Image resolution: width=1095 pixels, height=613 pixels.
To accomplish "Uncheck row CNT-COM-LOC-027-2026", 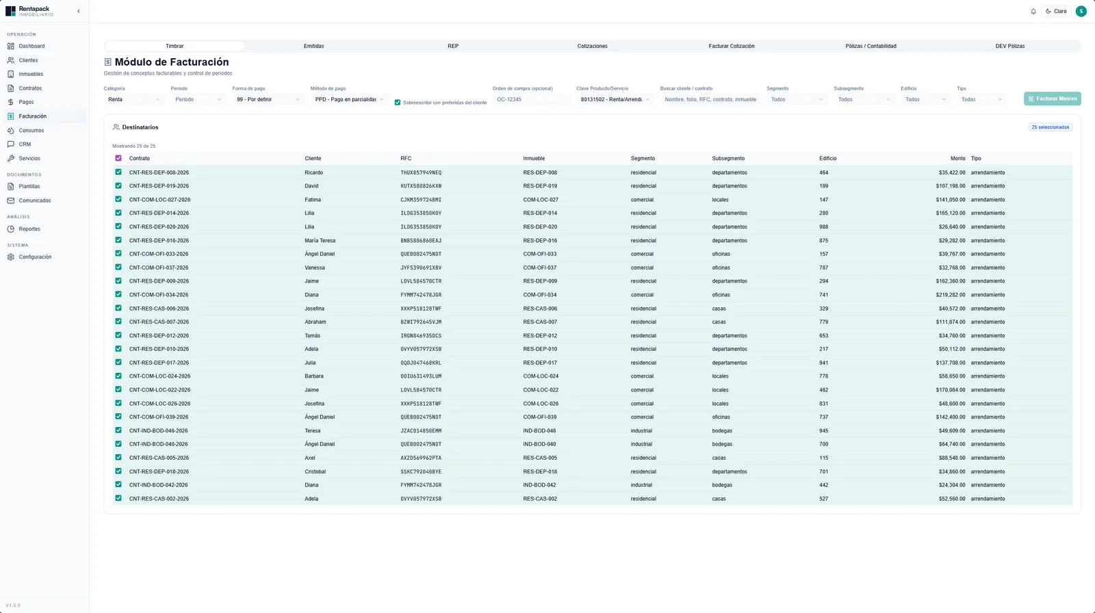I will [x=118, y=199].
